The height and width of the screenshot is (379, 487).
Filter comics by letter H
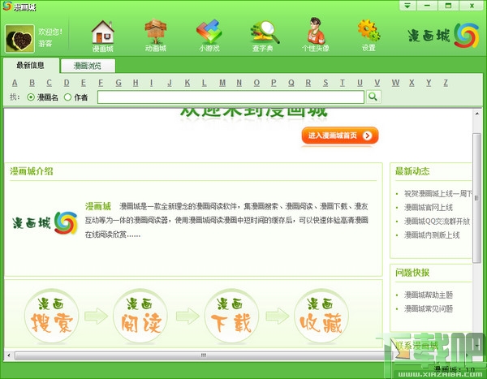tap(136, 83)
